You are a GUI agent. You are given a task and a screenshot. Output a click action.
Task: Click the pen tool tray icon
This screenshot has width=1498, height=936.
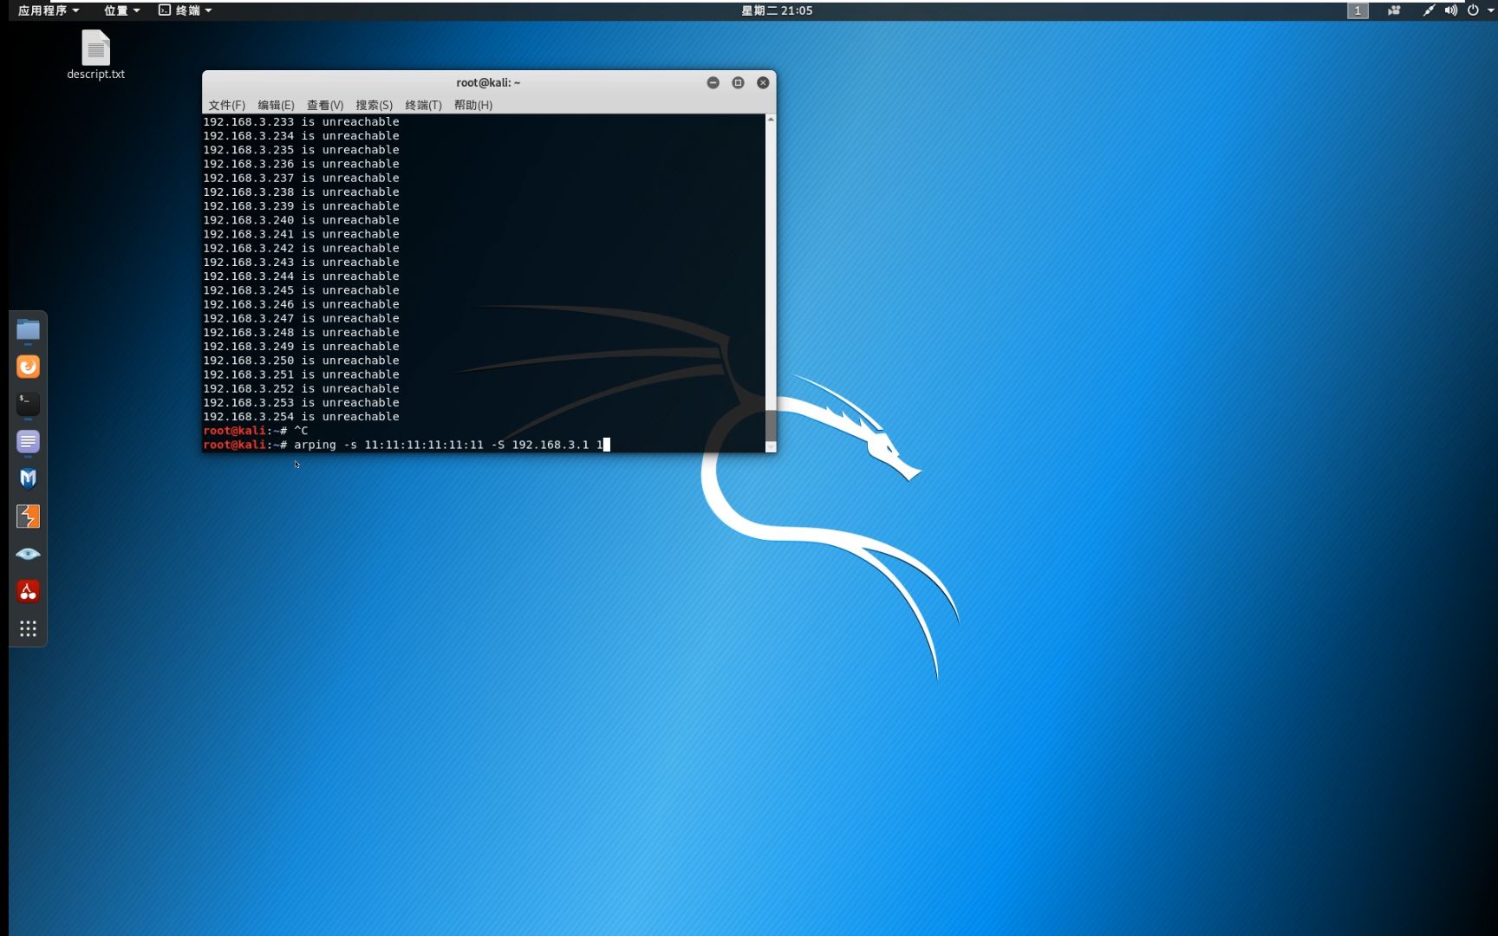click(x=1429, y=10)
